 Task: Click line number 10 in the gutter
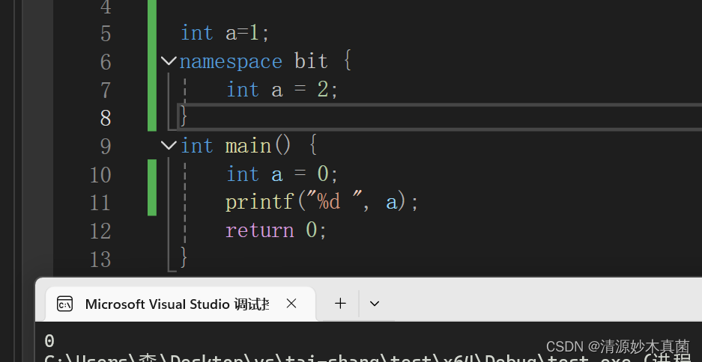click(100, 175)
